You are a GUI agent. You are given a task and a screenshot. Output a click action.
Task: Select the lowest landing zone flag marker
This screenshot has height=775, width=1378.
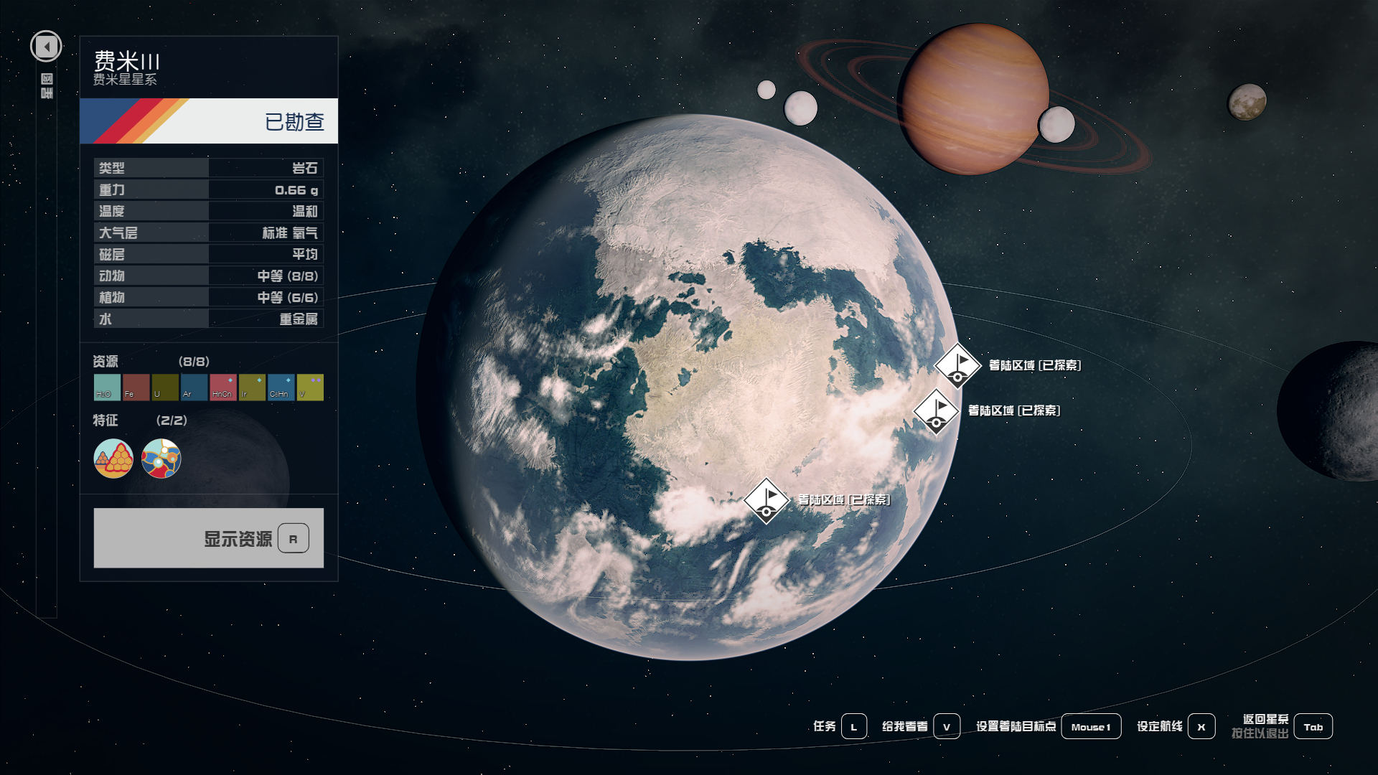pos(767,501)
